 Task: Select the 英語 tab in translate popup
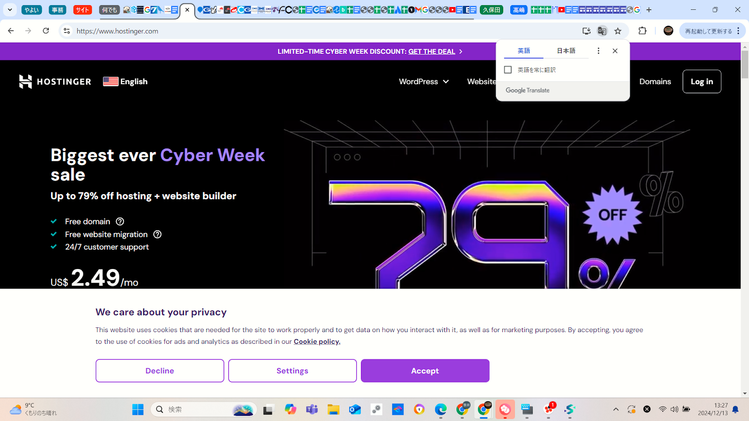(524, 51)
